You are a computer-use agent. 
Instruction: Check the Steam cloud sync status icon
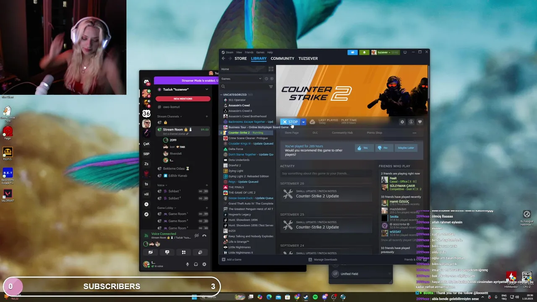(x=312, y=122)
